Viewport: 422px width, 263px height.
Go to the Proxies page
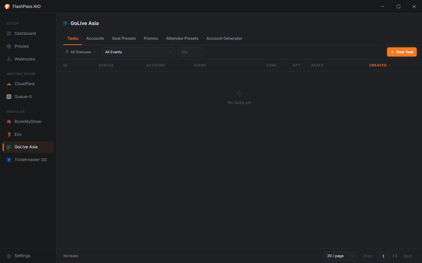point(28,46)
